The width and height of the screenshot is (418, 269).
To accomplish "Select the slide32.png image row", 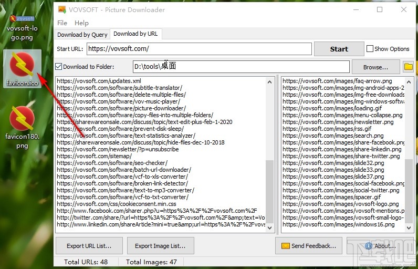I will tap(343, 163).
